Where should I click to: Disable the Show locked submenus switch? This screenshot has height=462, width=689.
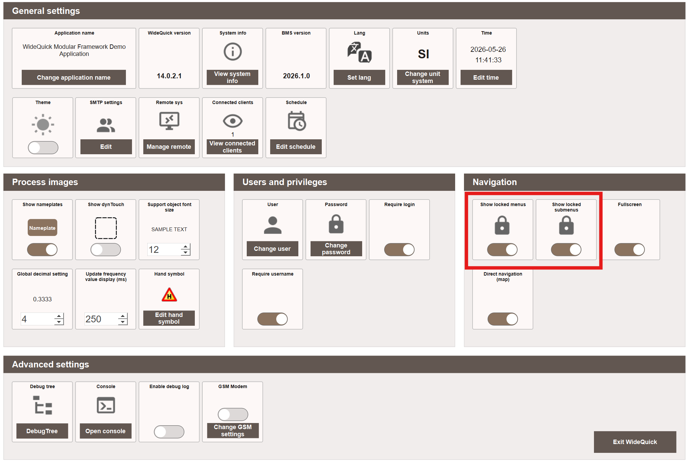pos(566,250)
